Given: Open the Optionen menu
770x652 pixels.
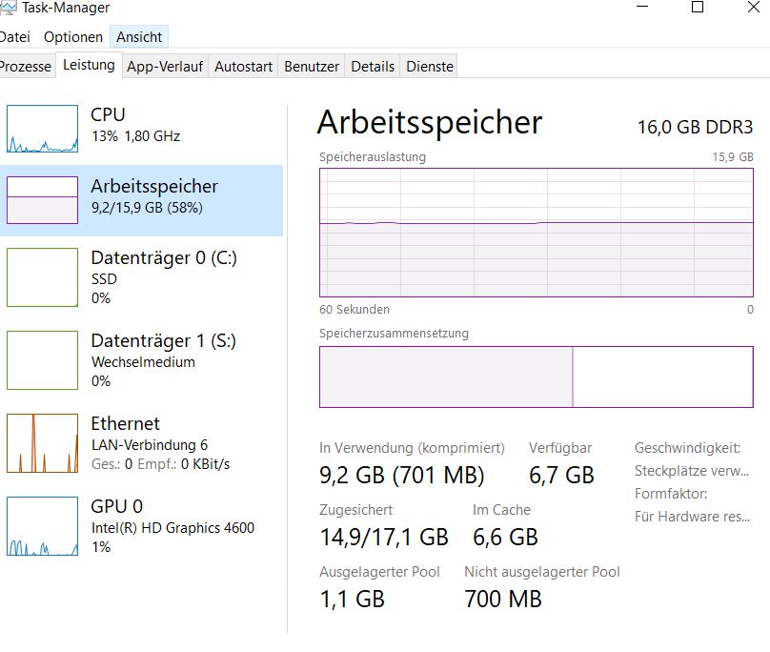Looking at the screenshot, I should click(73, 37).
